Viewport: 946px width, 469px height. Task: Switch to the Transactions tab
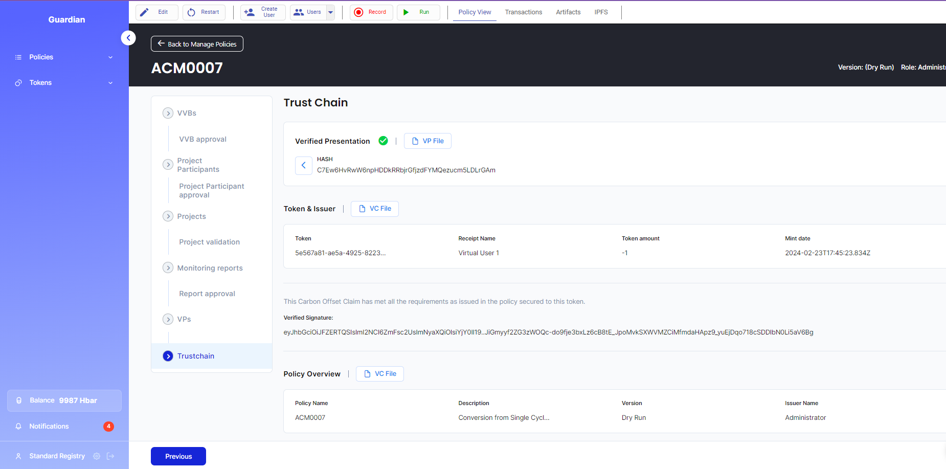523,12
